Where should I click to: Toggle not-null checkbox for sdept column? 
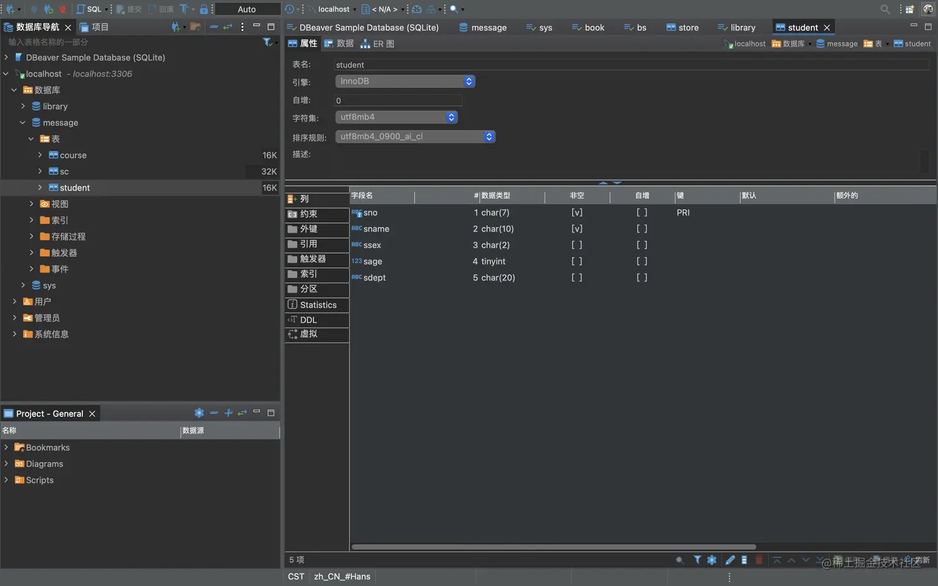[577, 278]
